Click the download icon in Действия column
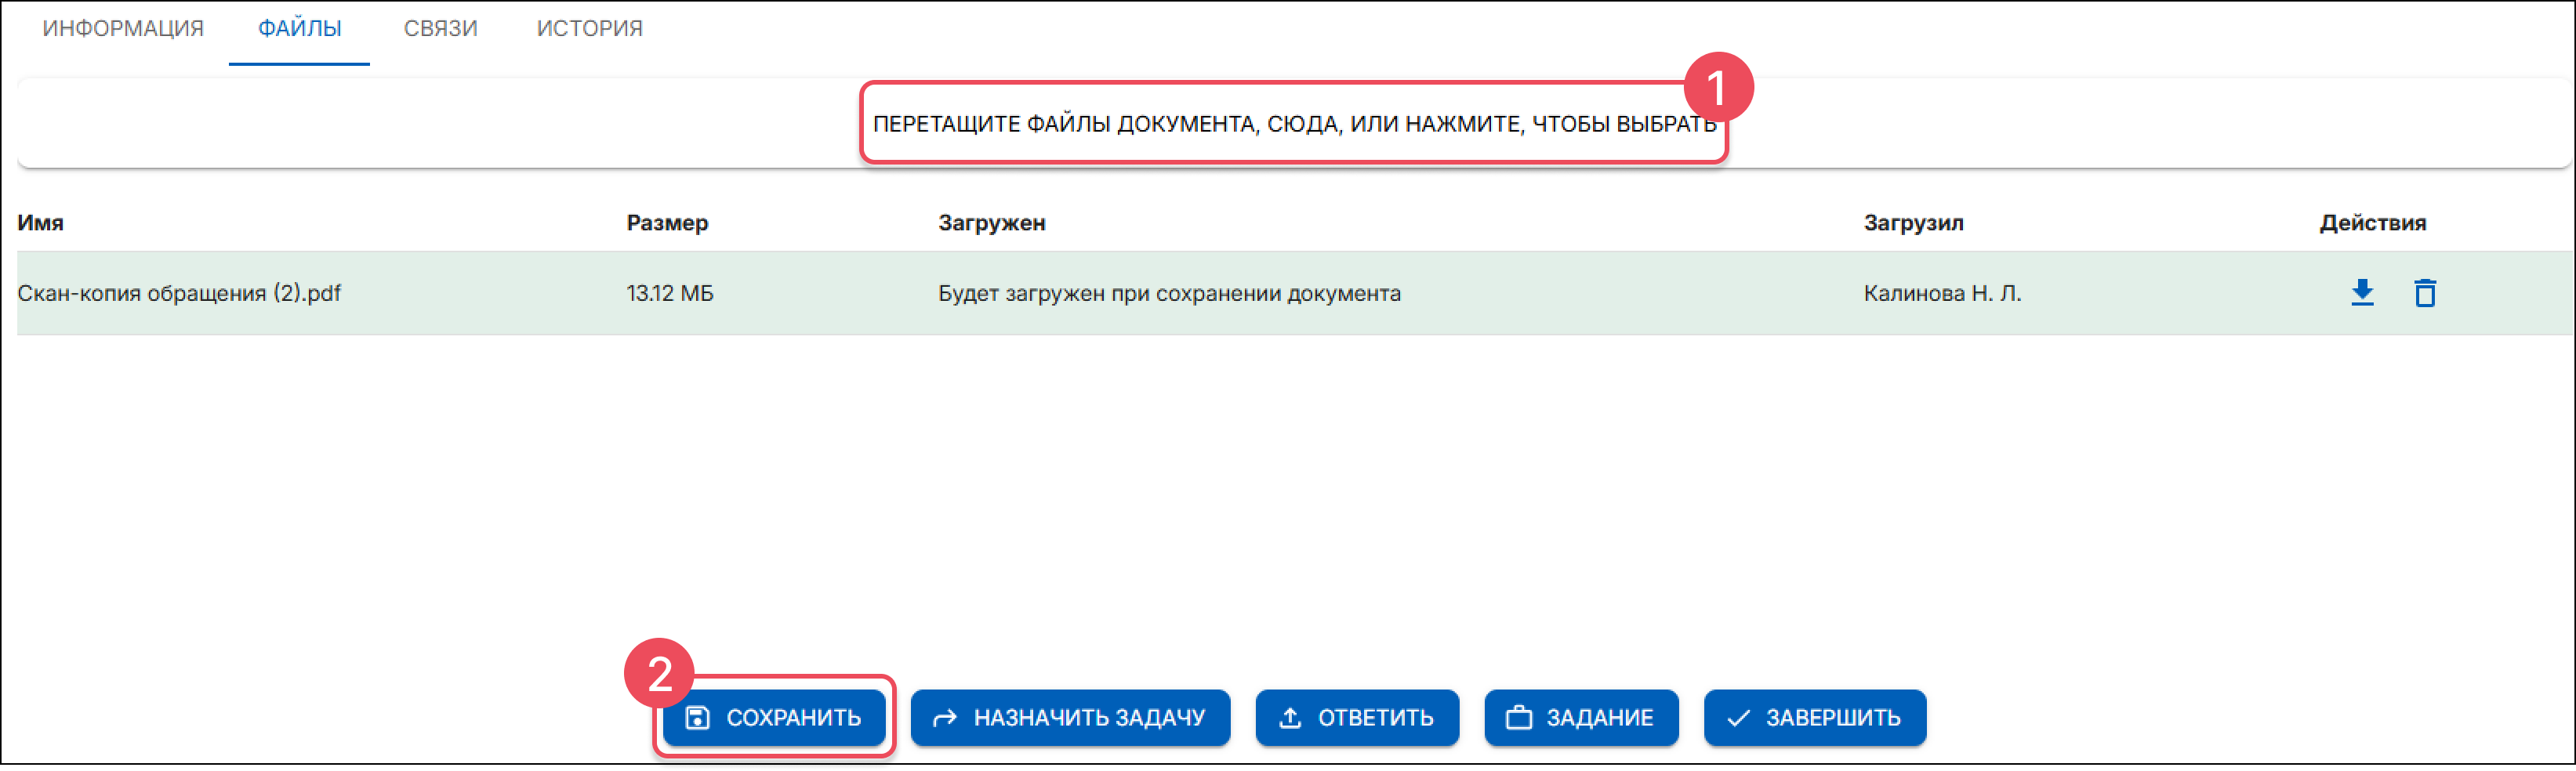The image size is (2576, 771). pos(2361,293)
